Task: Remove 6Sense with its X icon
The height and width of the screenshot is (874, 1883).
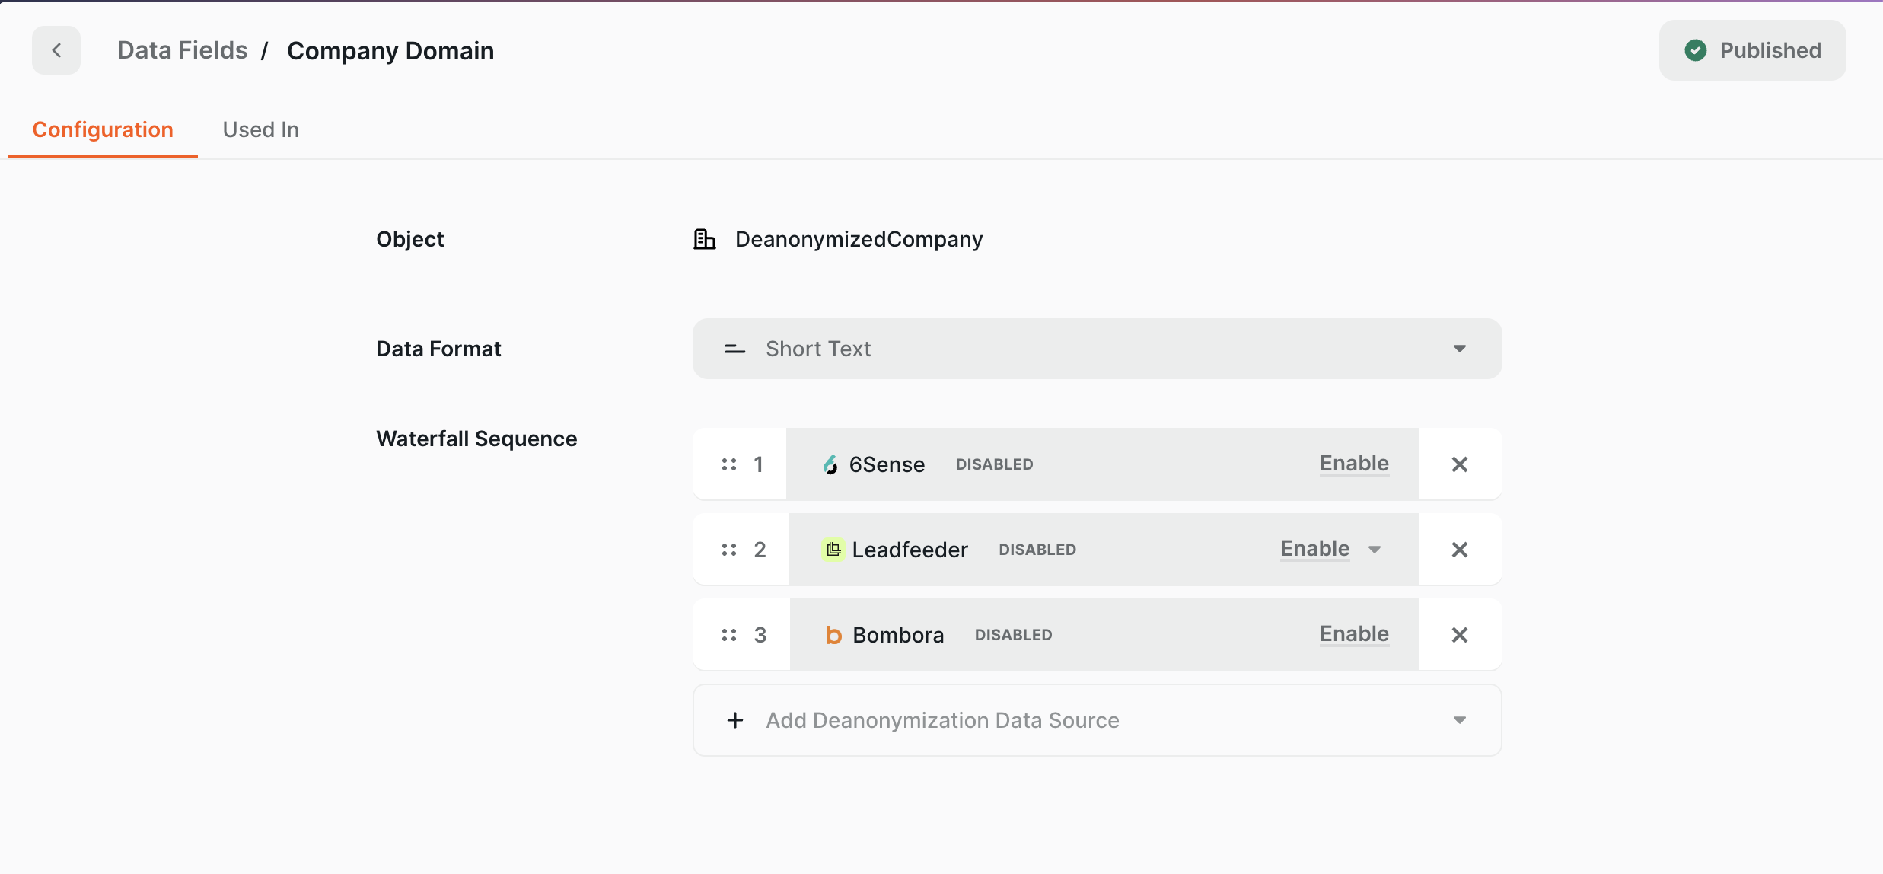Action: [x=1459, y=464]
